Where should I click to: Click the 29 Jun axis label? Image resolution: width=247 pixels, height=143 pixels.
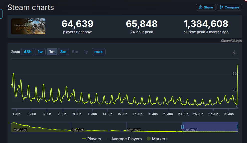[229, 114]
